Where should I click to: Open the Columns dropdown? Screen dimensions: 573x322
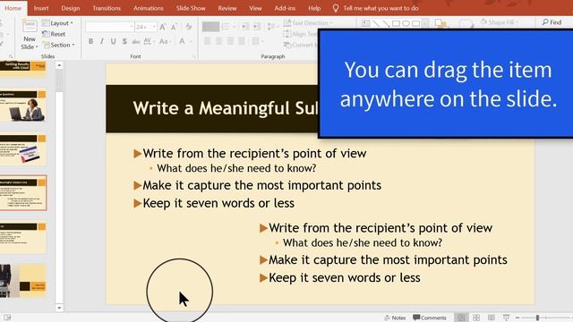[x=257, y=41]
